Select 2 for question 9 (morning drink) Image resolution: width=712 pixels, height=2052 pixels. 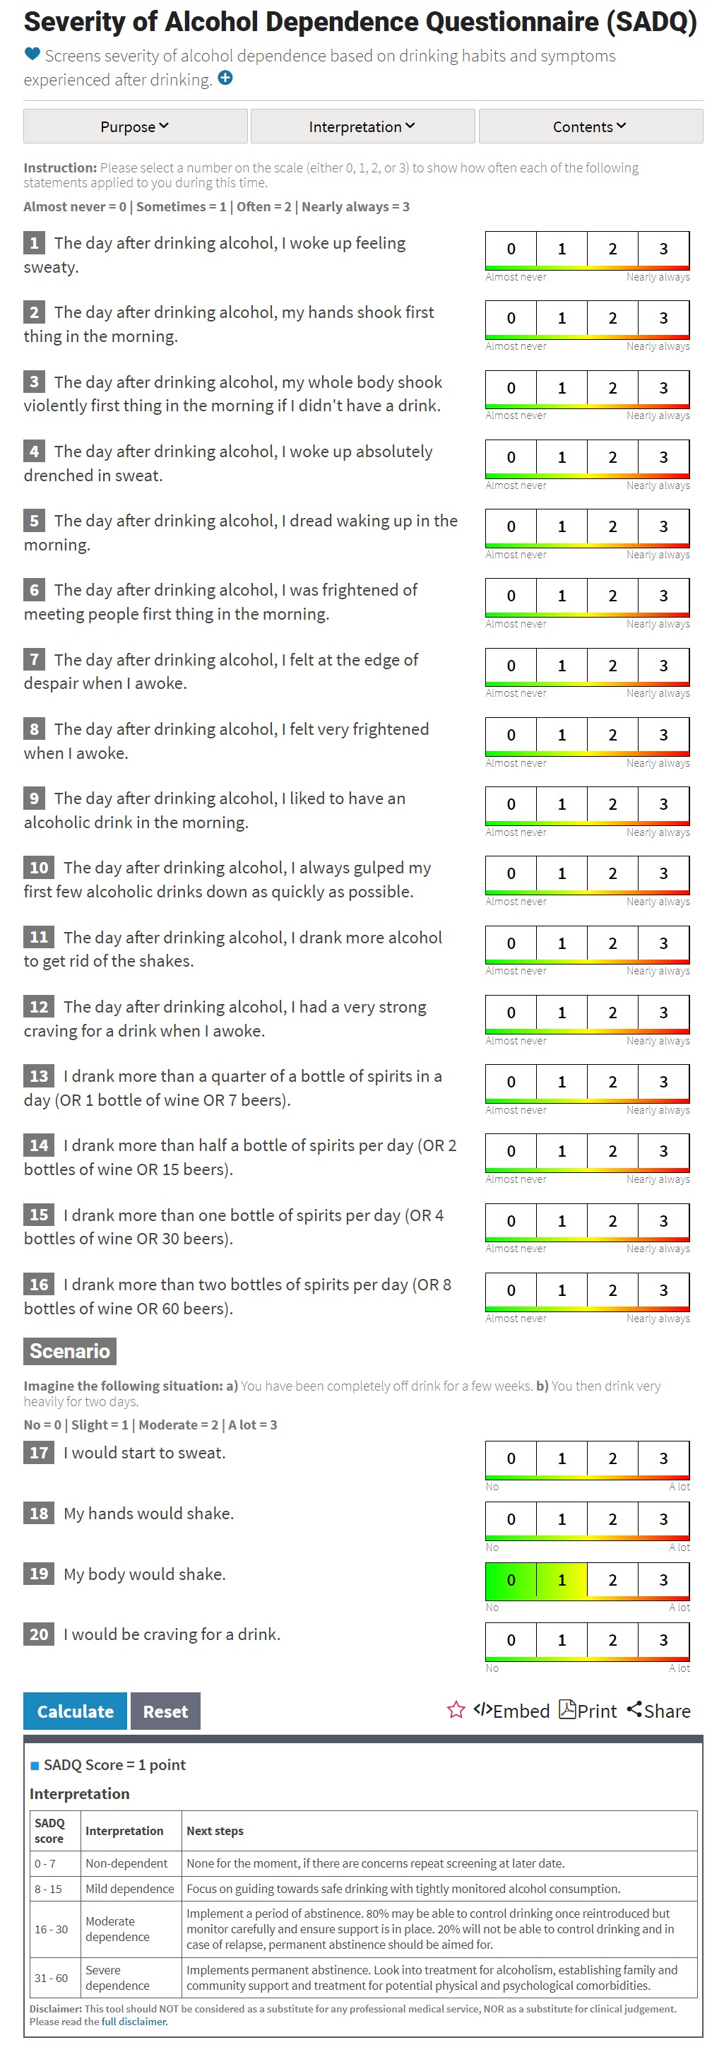[612, 803]
